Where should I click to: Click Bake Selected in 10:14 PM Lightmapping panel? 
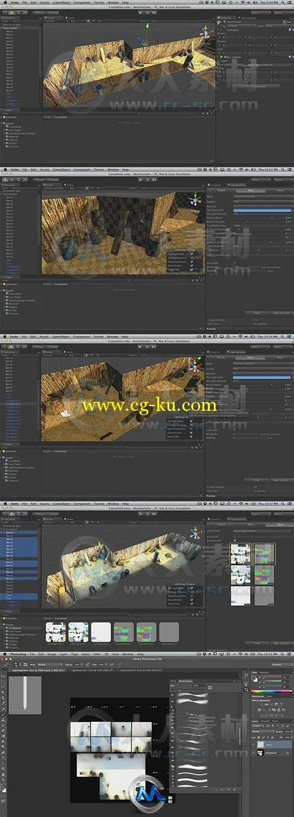[x=282, y=479]
